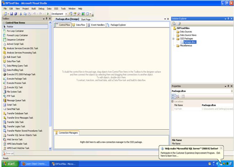This screenshot has width=234, height=167.
Task: Click the Connection Managers tab
Action: tap(67, 133)
